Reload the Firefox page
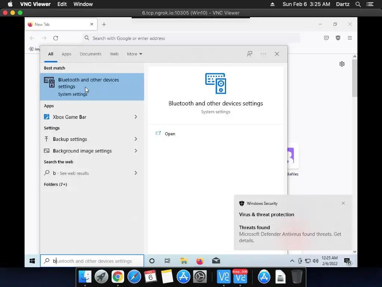The width and height of the screenshot is (382, 287). (x=56, y=38)
